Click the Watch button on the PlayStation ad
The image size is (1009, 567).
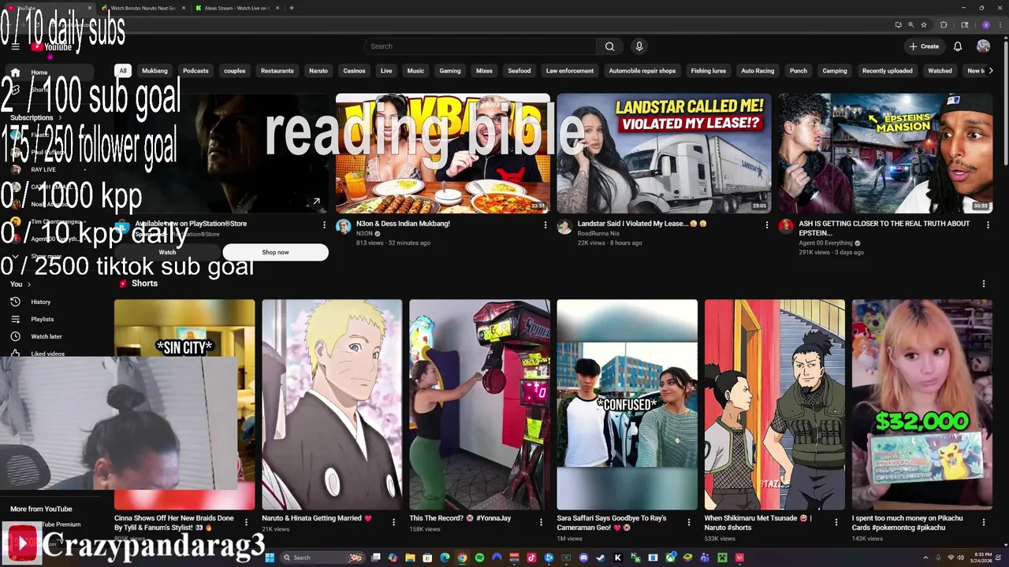pos(167,252)
